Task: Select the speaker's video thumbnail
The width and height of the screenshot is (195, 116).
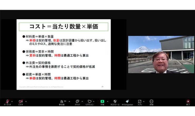Action: 161,55
